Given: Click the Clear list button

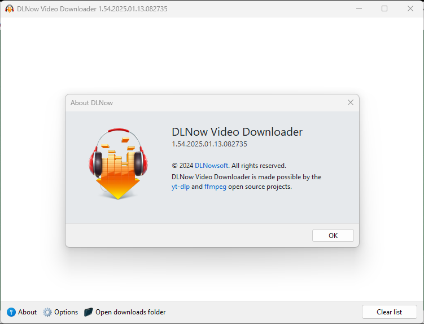Looking at the screenshot, I should tap(389, 312).
